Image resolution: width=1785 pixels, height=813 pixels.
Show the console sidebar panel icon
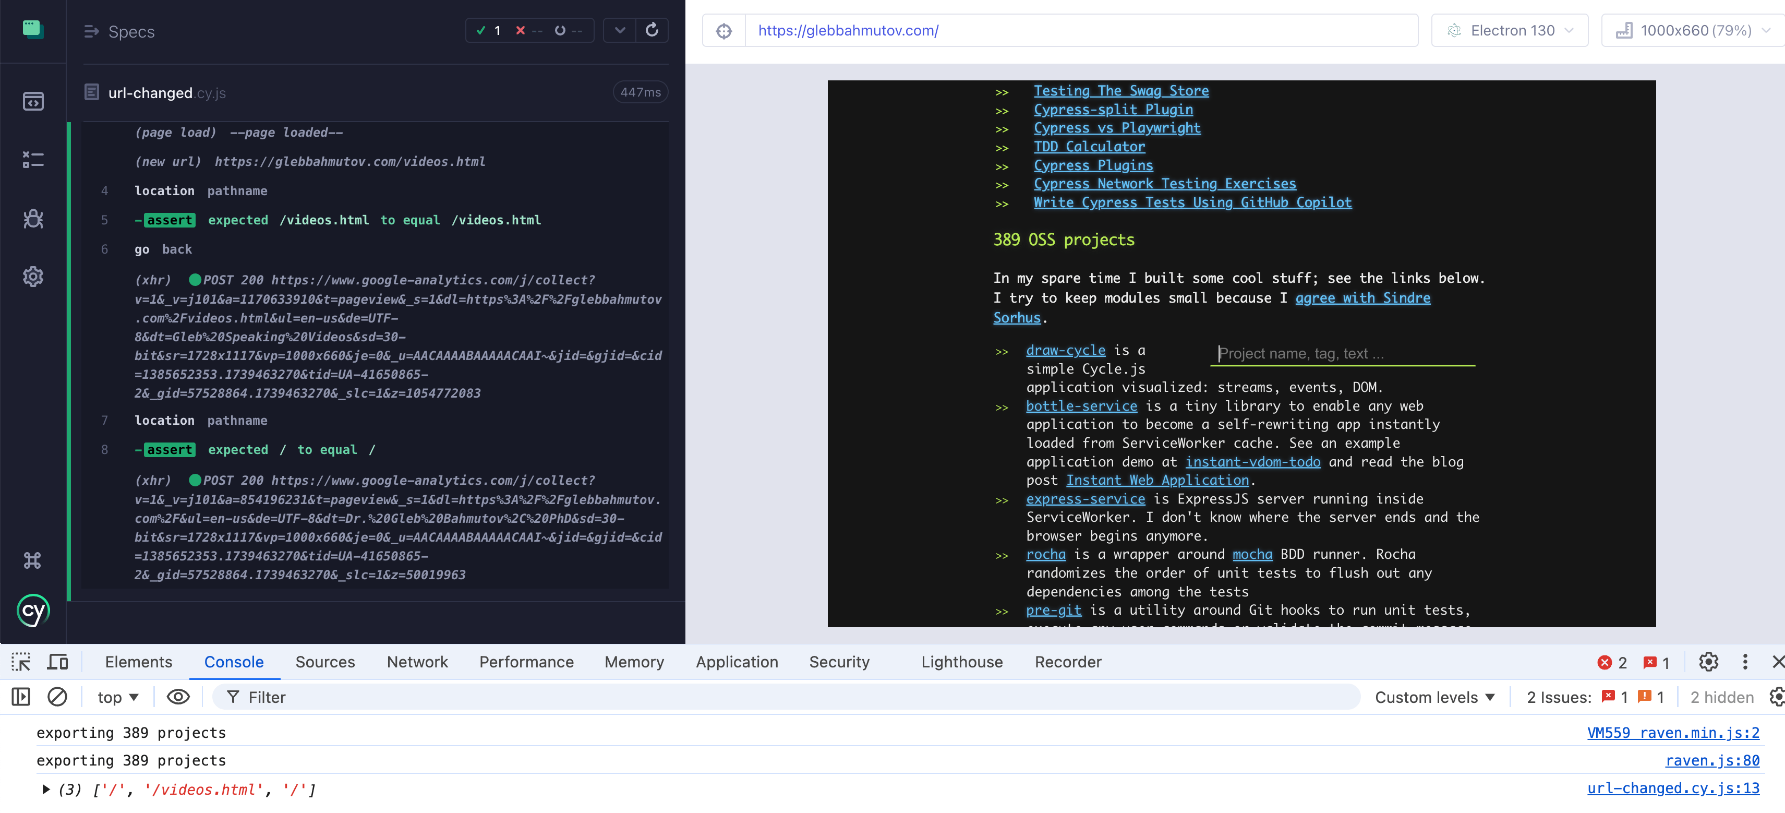pyautogui.click(x=21, y=697)
